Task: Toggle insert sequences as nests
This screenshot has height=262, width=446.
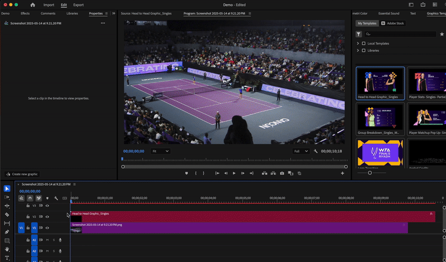Action: [21, 198]
